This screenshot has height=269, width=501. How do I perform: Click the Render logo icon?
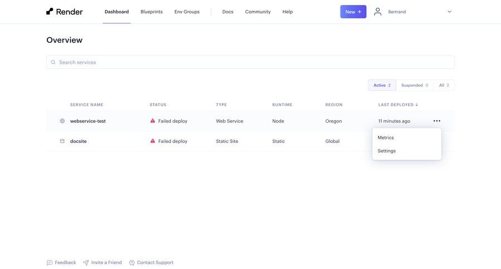pos(50,12)
